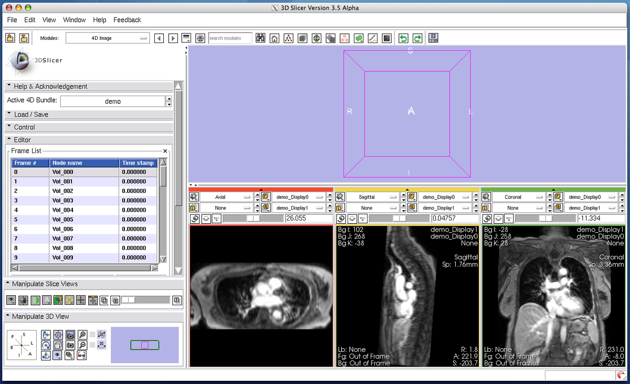Open the View menu
This screenshot has width=630, height=384.
49,20
